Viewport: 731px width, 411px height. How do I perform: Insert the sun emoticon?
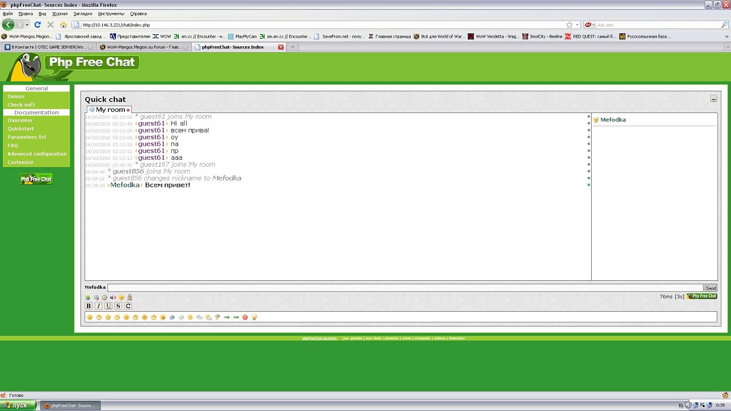pyautogui.click(x=190, y=317)
